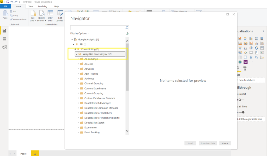The height and width of the screenshot is (156, 267).
Task: Click Cancel in the Navigator dialog
Action: (x=225, y=143)
